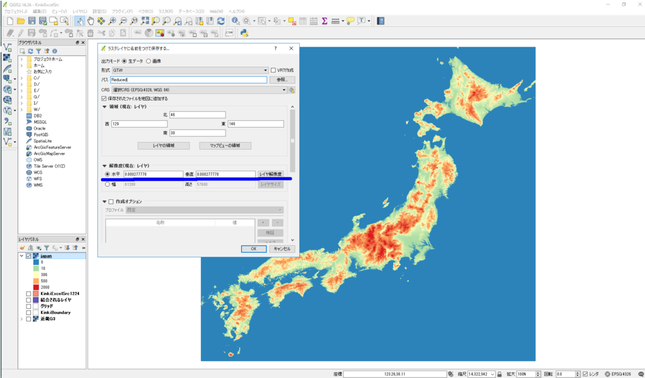
Task: Click the Refresh map icon
Action: tap(221, 21)
